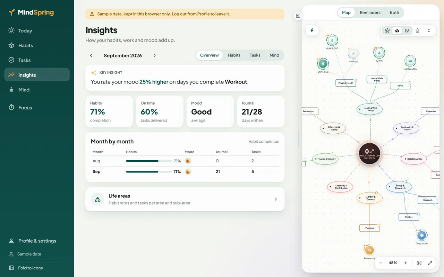Collapse the map toolbar with chevrons

[429, 30]
